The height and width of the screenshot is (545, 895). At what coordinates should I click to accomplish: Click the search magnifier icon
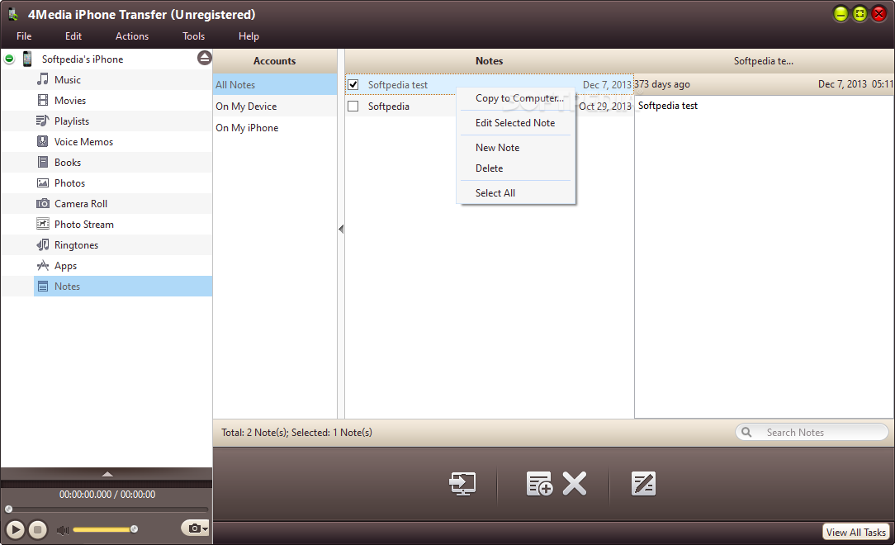coord(746,432)
